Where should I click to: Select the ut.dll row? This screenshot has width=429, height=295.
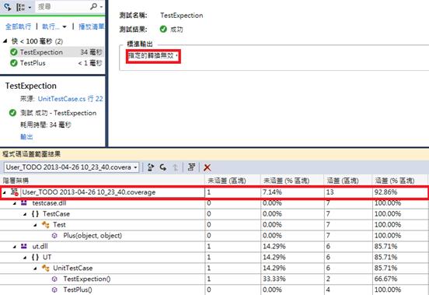click(214, 247)
